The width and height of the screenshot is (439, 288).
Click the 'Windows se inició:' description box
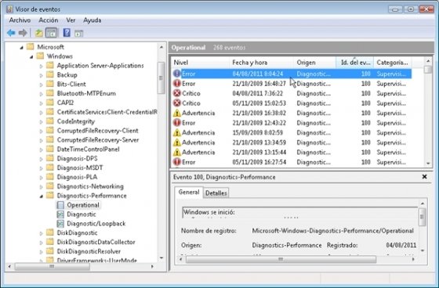[x=299, y=212]
